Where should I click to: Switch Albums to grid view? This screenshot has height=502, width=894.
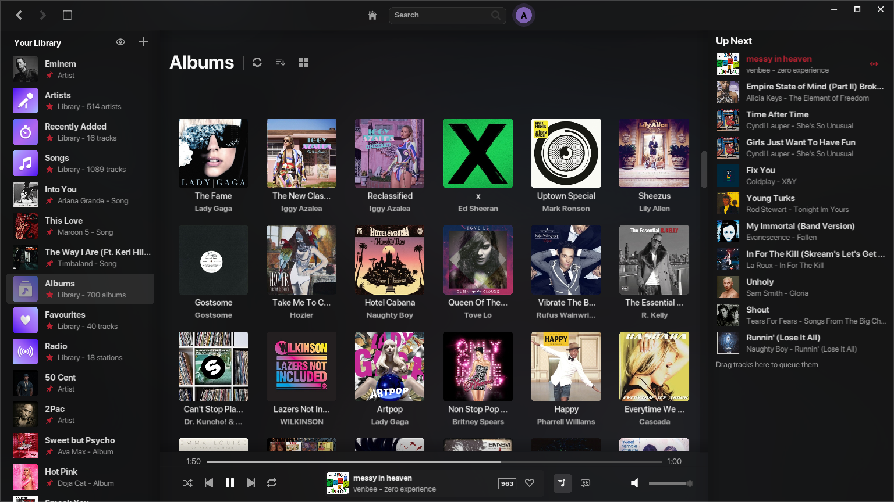(304, 62)
